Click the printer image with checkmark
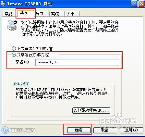This screenshot has width=145, height=137. (x=12, y=26)
